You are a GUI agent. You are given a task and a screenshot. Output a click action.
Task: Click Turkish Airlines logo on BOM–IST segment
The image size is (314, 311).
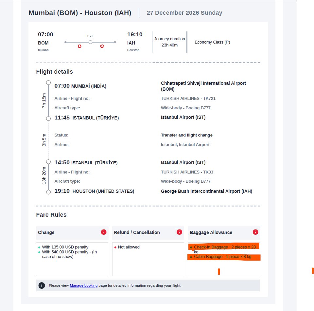[79, 46]
